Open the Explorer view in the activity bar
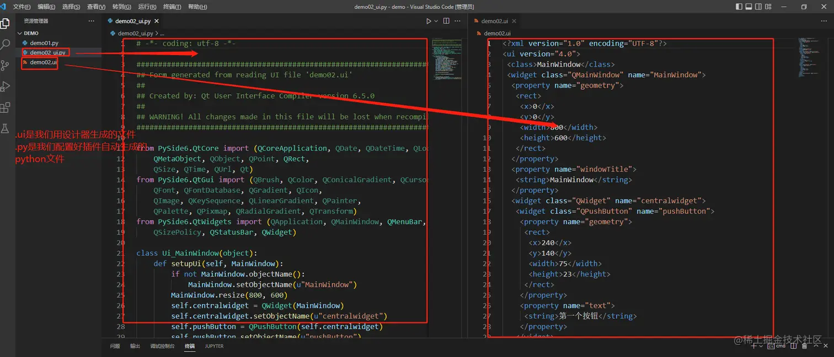The width and height of the screenshot is (834, 357). tap(5, 24)
